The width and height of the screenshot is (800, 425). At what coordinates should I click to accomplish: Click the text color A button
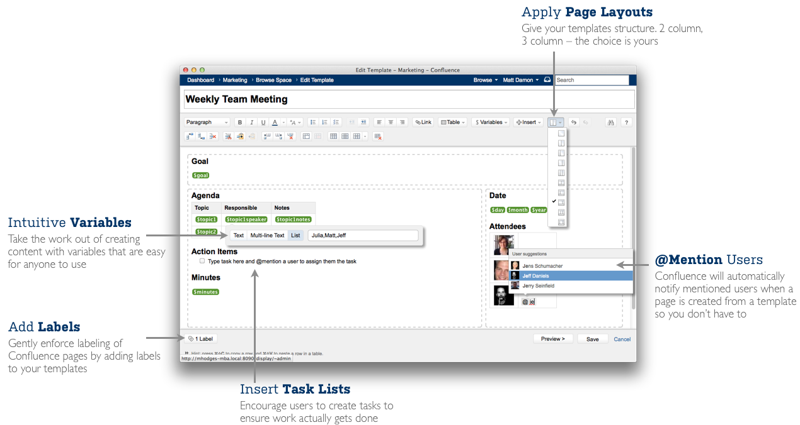pyautogui.click(x=275, y=122)
